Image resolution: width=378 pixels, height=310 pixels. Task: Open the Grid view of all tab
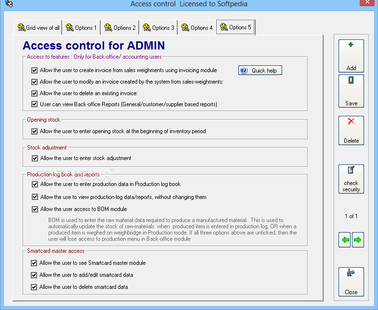pos(38,28)
